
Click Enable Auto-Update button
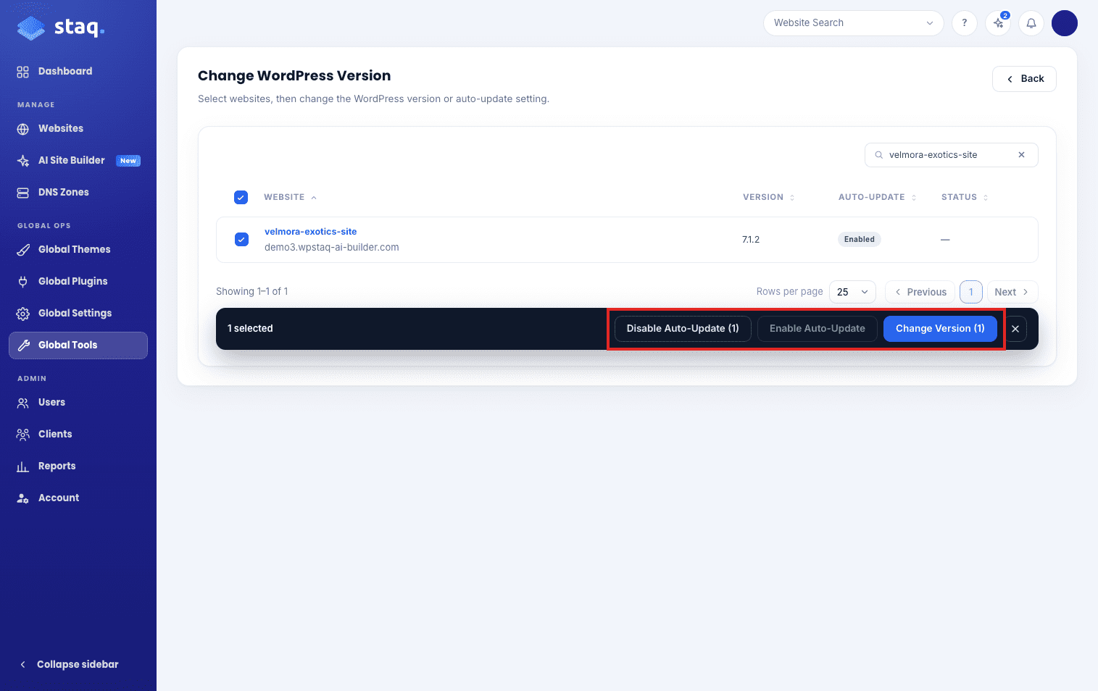818,329
